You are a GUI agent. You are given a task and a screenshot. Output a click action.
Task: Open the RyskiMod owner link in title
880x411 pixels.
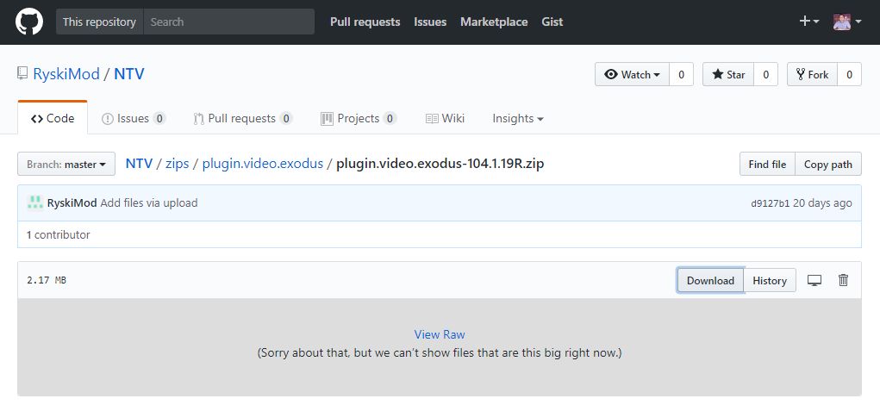[x=66, y=74]
